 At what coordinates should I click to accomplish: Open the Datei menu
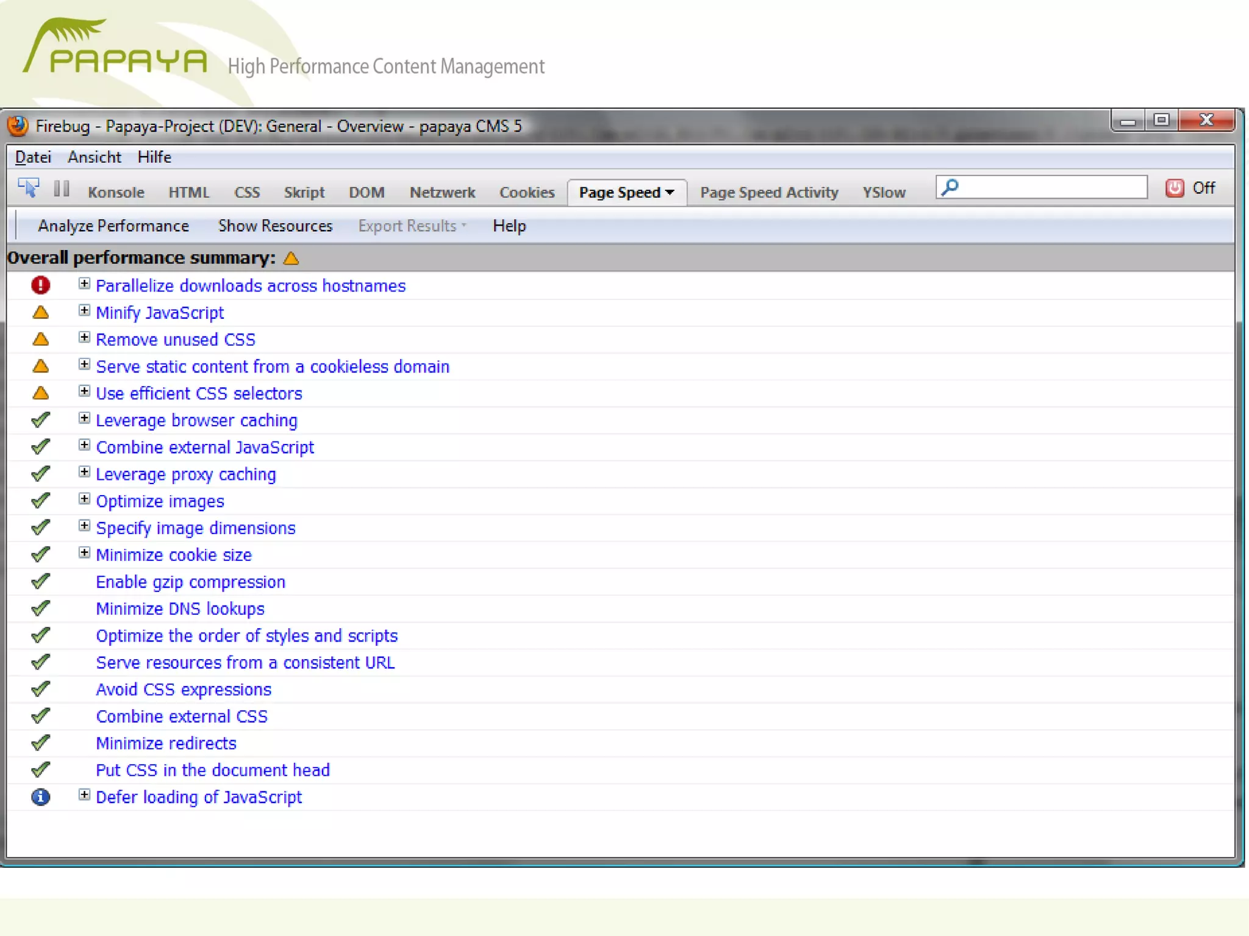coord(33,157)
